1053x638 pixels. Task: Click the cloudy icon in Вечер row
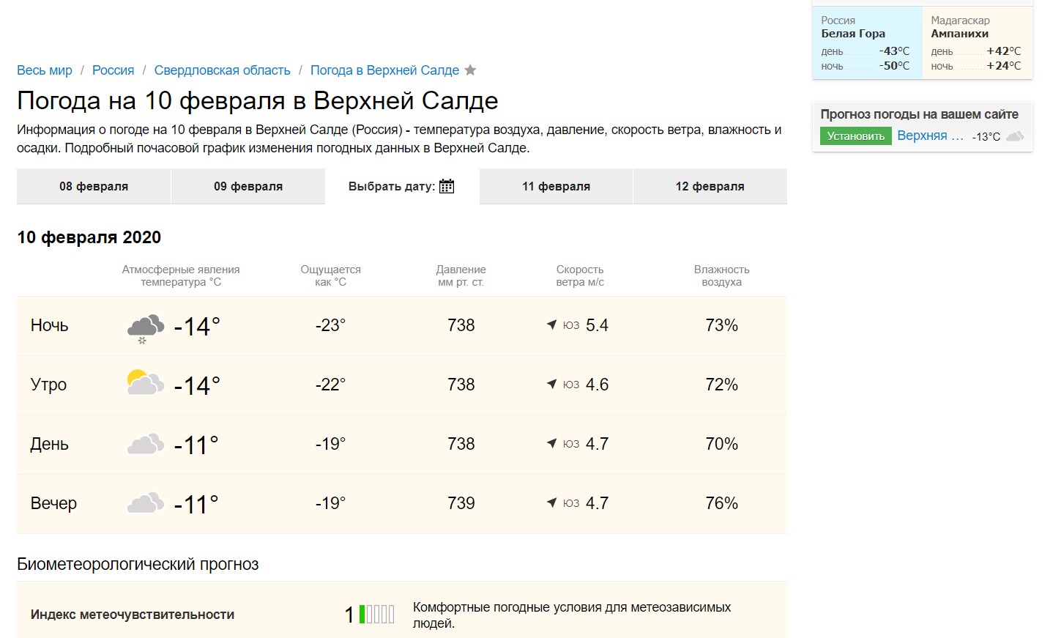tap(145, 503)
